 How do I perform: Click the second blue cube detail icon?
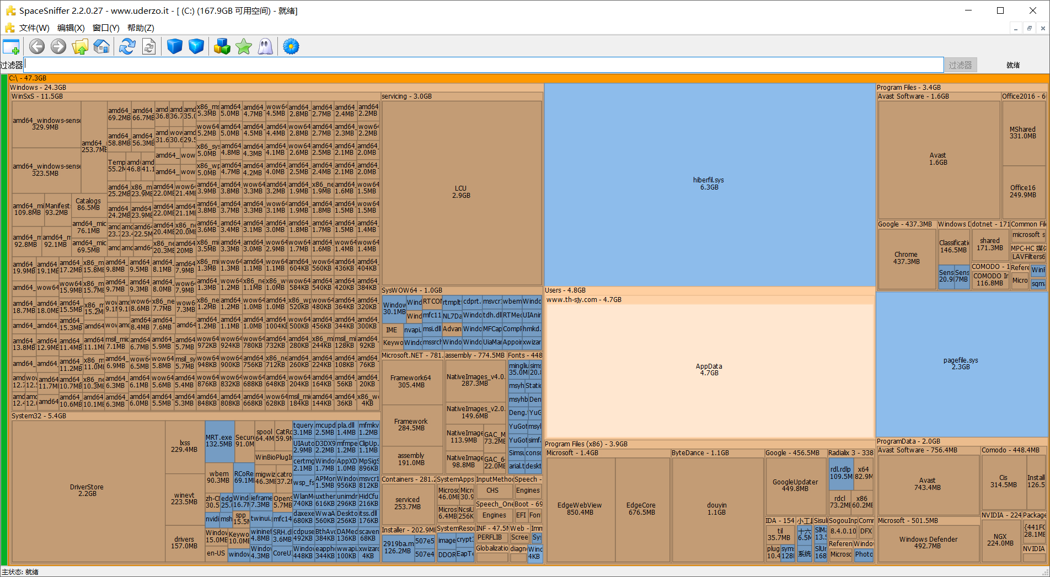pos(196,47)
